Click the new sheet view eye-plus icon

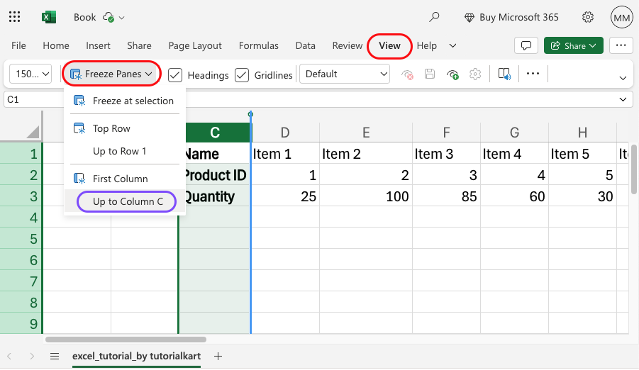(452, 74)
